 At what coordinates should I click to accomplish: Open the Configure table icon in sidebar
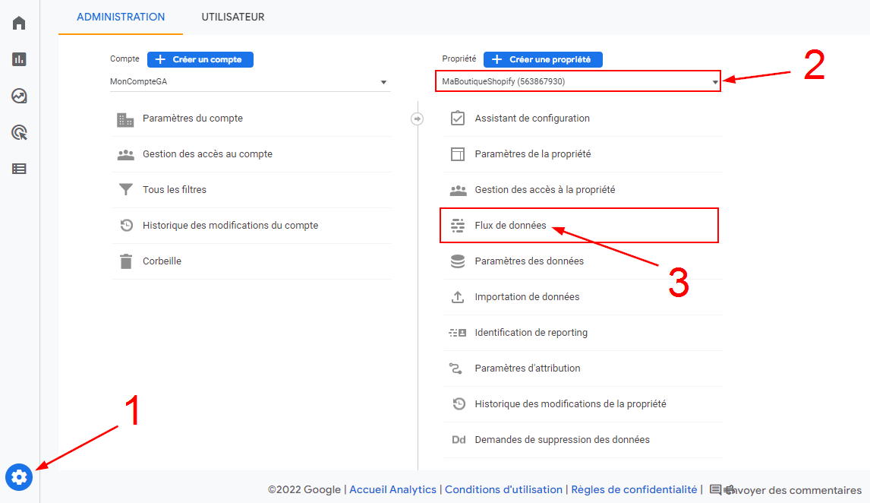coord(19,169)
